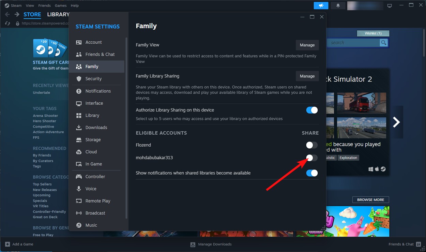Enable sharing for mohdabubakar313
426x252 pixels.
311,158
